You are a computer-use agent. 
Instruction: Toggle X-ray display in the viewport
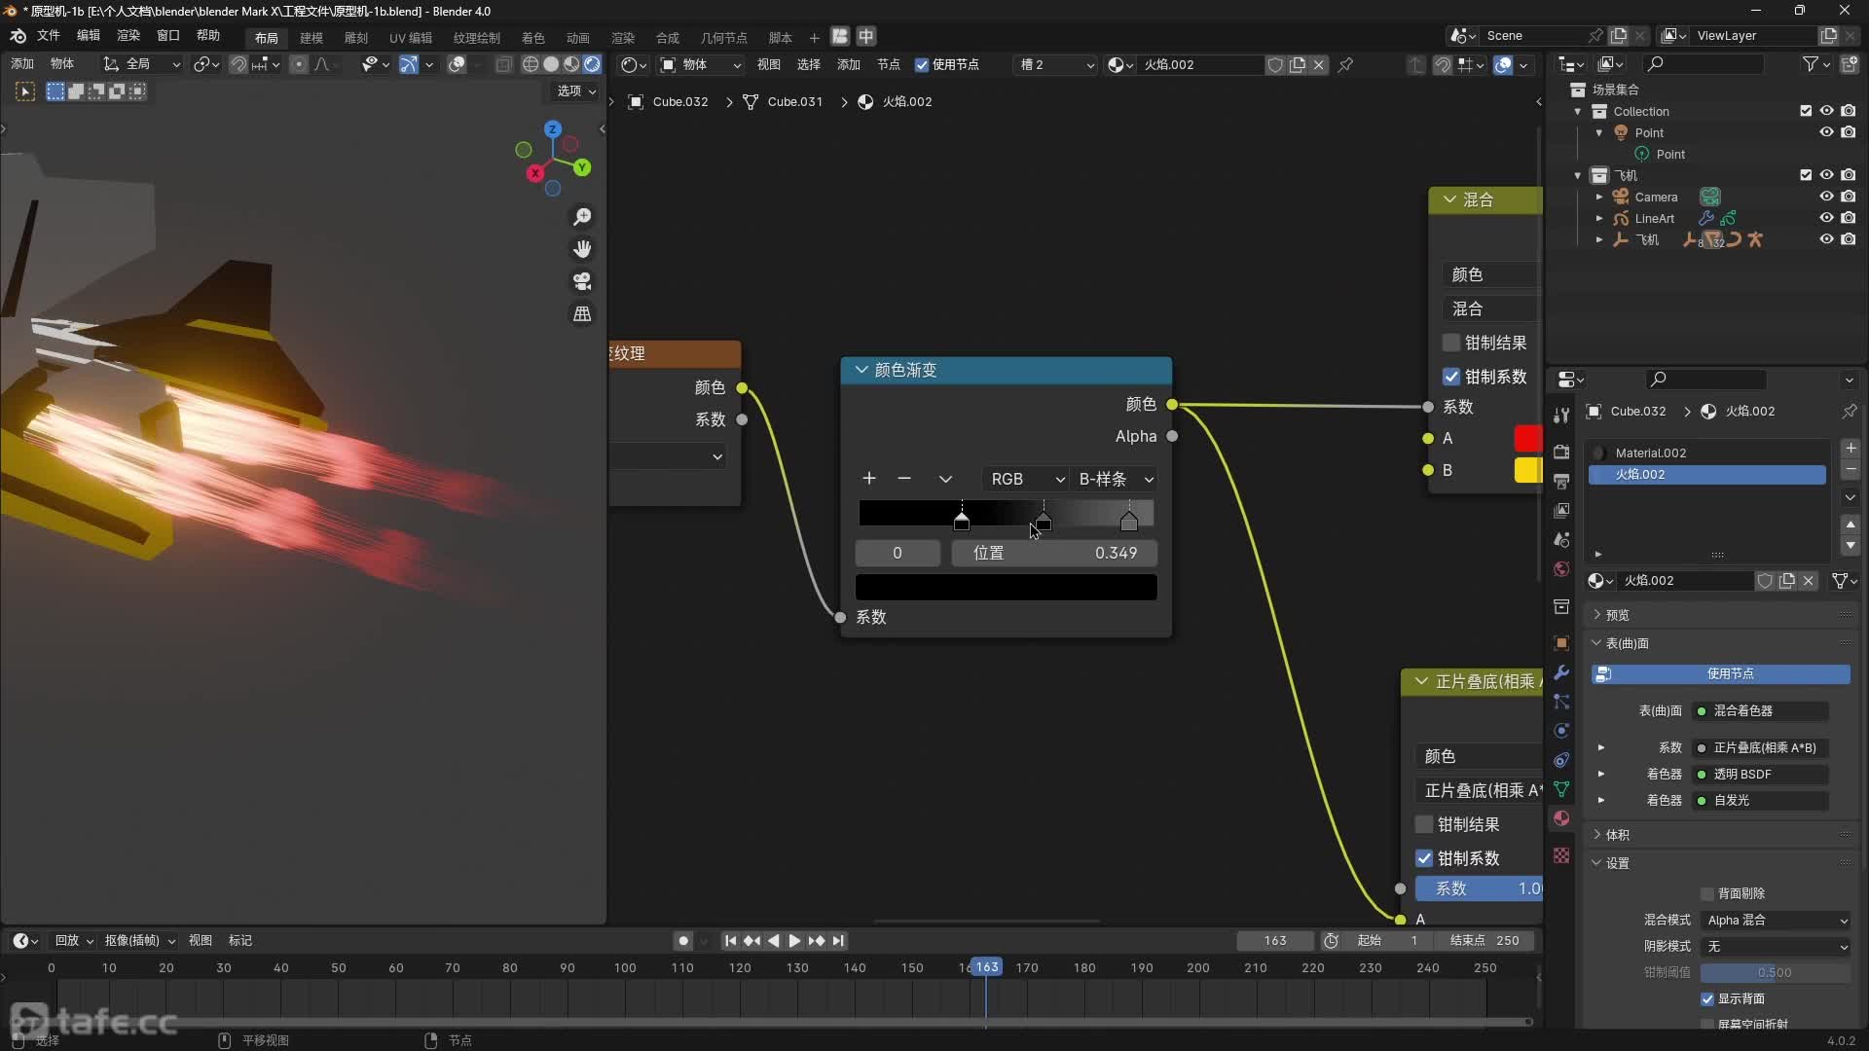(x=503, y=64)
